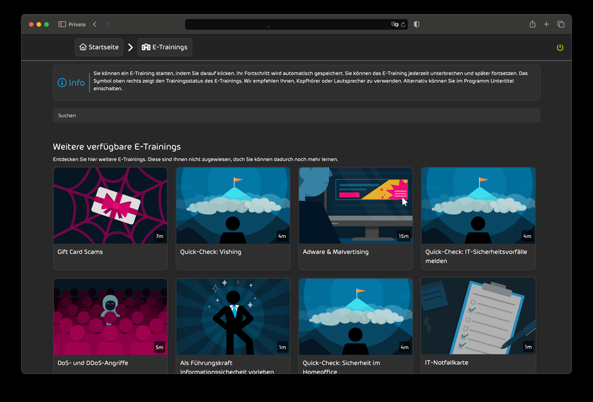593x402 pixels.
Task: Click the sidebar icon beside the Private label
Action: pyautogui.click(x=61, y=24)
